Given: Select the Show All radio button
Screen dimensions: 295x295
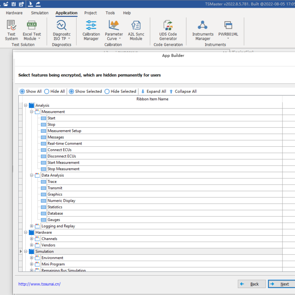Looking at the screenshot, I should point(22,91).
